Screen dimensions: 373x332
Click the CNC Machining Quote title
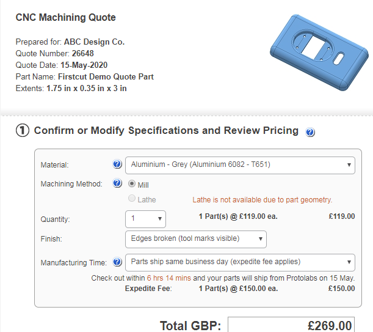pos(65,18)
